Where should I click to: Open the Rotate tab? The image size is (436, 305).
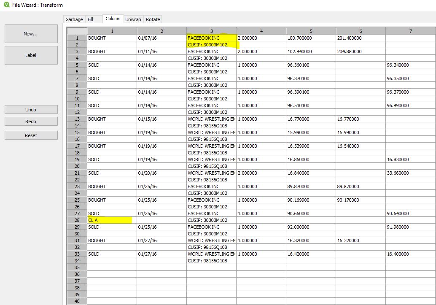click(x=153, y=19)
